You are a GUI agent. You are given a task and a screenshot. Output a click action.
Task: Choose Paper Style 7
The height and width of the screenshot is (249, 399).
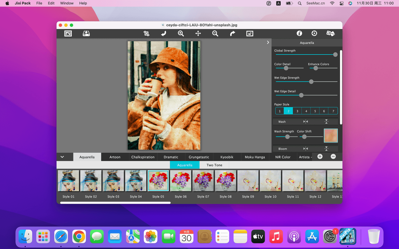click(x=333, y=111)
